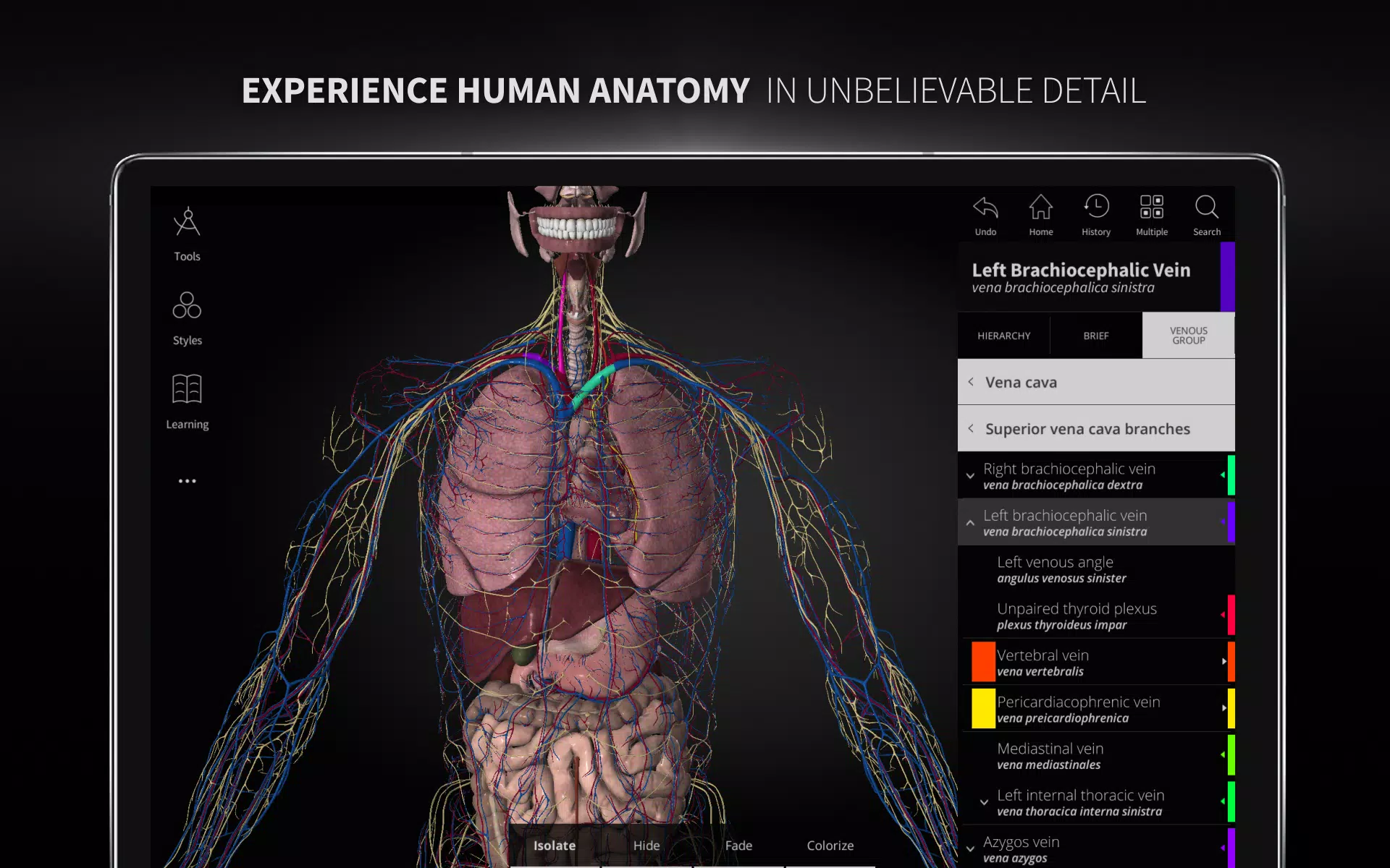Select the Venous Group tab
This screenshot has height=868, width=1390.
(1188, 335)
